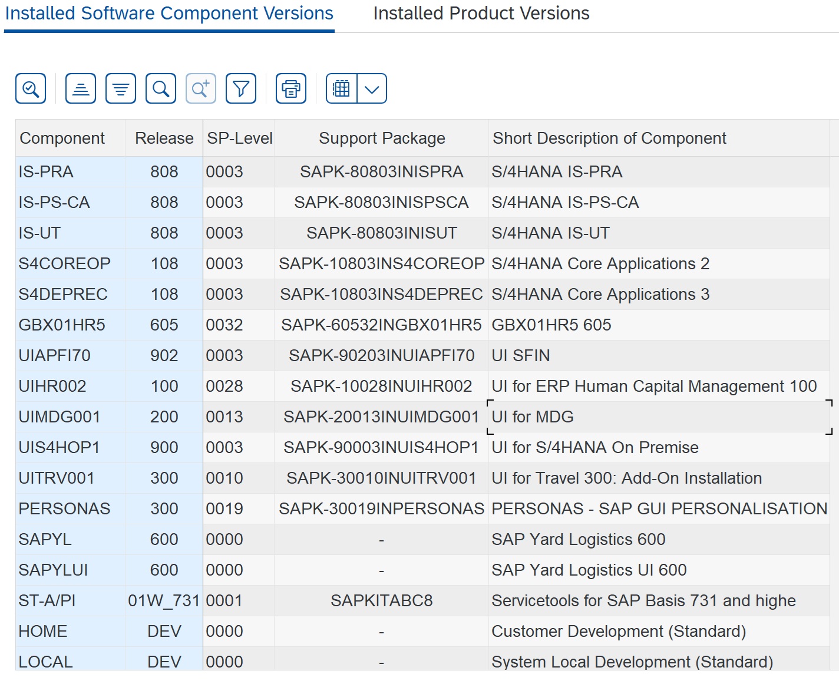Select the UIS4HOP1 component cell
Screen dimensions: 839x684
pos(70,447)
